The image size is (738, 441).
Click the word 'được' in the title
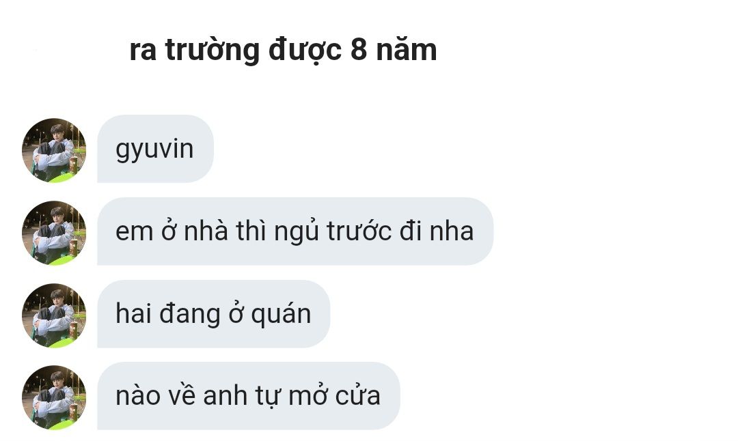[305, 51]
